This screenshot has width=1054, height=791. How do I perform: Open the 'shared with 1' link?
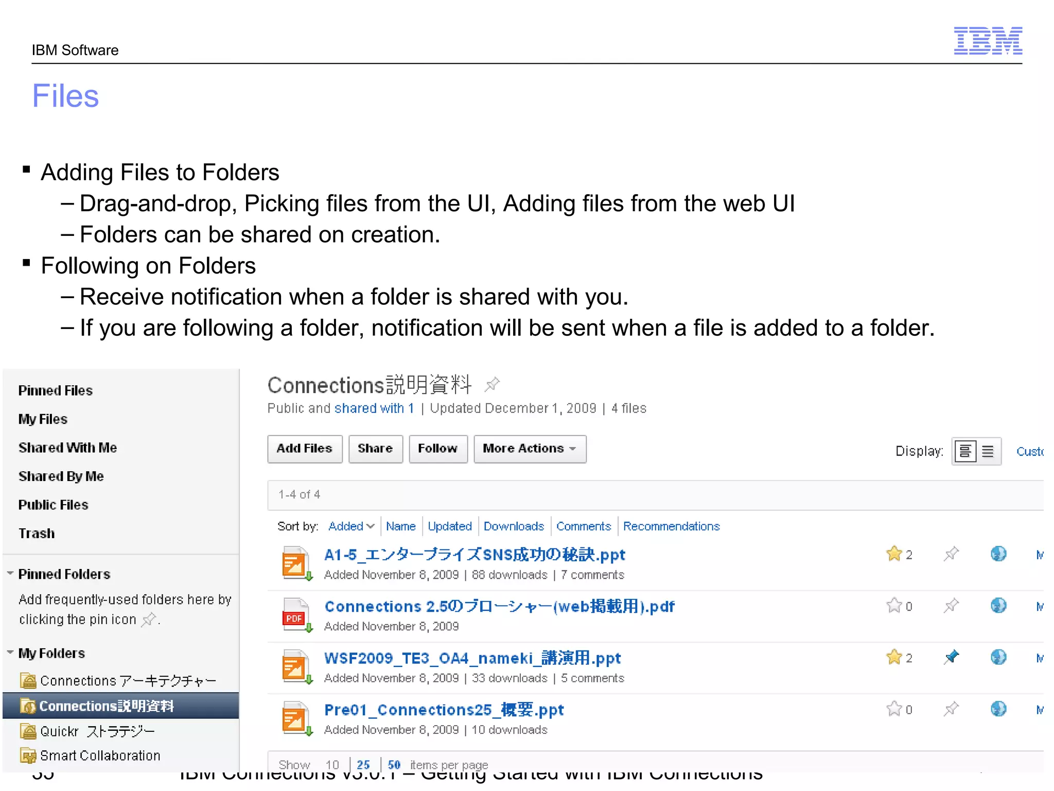(x=374, y=408)
